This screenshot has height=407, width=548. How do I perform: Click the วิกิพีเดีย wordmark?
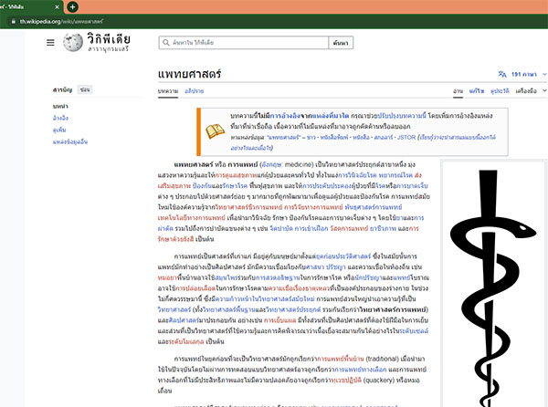click(x=109, y=38)
